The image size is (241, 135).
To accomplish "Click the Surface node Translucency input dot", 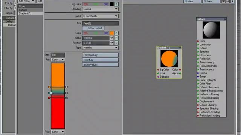I will pos(198,69).
